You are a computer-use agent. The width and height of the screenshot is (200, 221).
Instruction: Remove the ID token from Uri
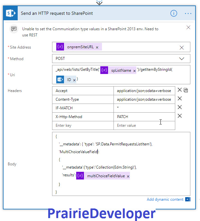point(74,80)
